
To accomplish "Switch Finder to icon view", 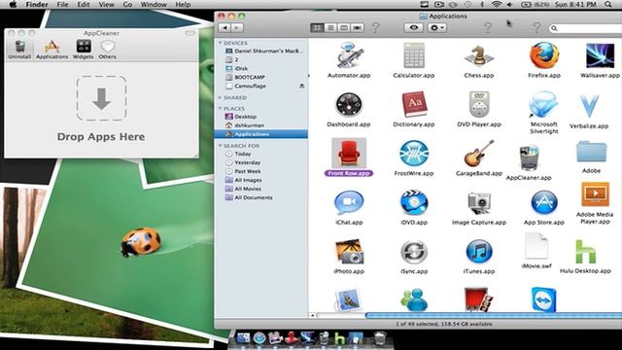I will (x=317, y=28).
